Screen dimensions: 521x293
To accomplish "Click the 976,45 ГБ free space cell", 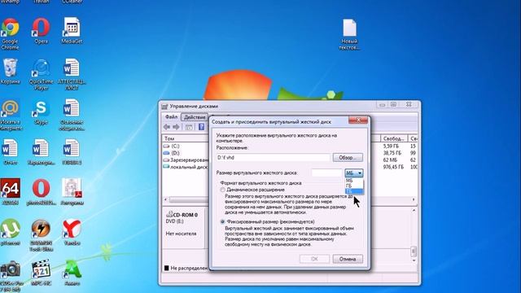I will tap(393, 167).
